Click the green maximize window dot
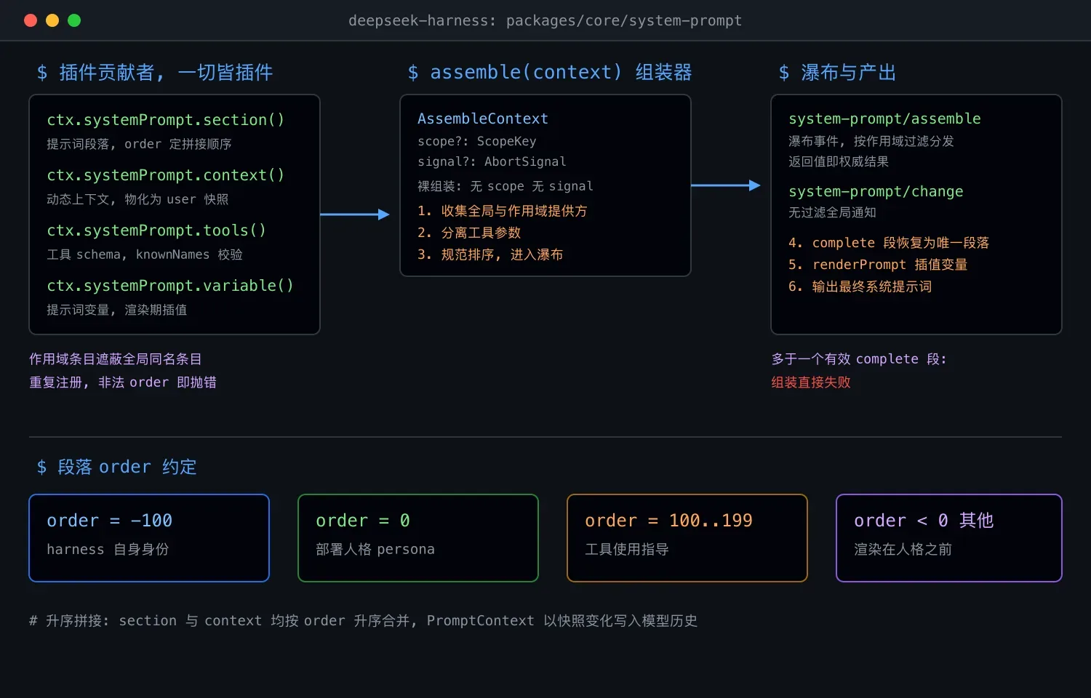Screen dimensions: 1091x698 74,20
